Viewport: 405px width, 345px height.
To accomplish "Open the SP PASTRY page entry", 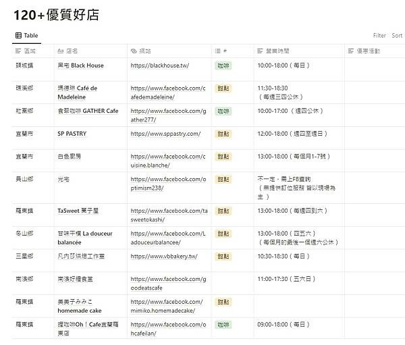I will 72,134.
